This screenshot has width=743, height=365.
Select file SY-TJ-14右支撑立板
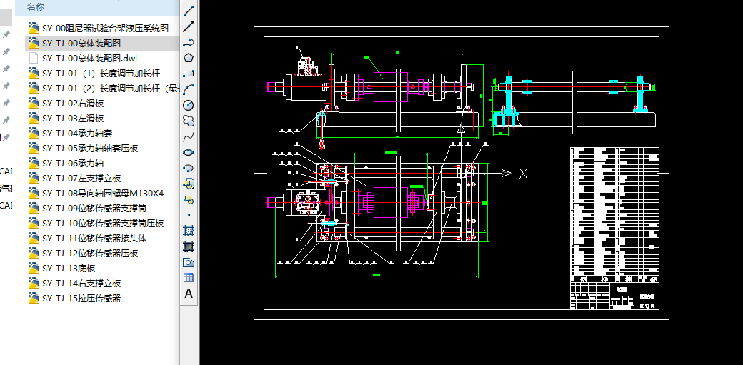[x=75, y=284]
